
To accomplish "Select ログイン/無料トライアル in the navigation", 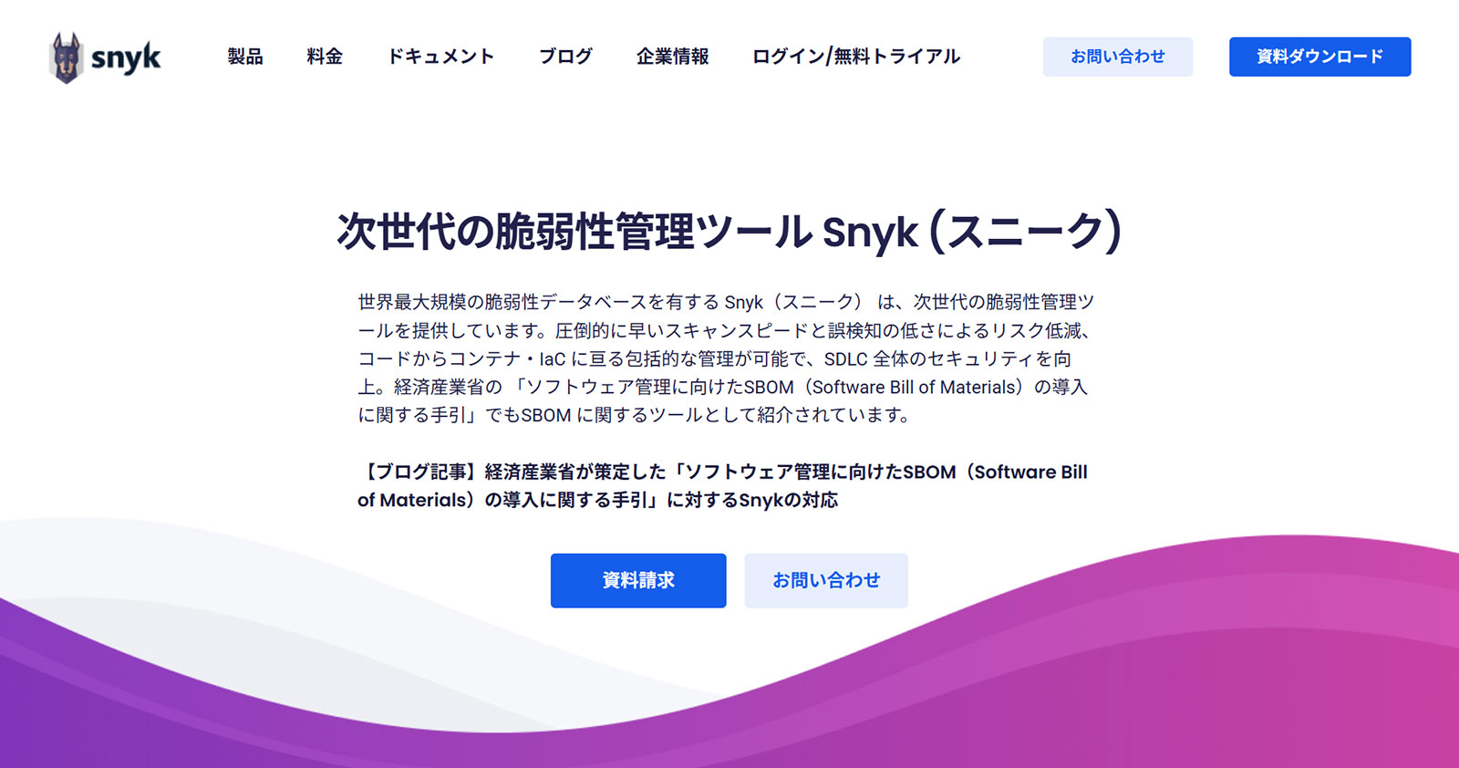I will coord(856,57).
